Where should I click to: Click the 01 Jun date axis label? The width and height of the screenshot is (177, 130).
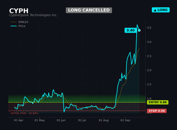click(61, 120)
